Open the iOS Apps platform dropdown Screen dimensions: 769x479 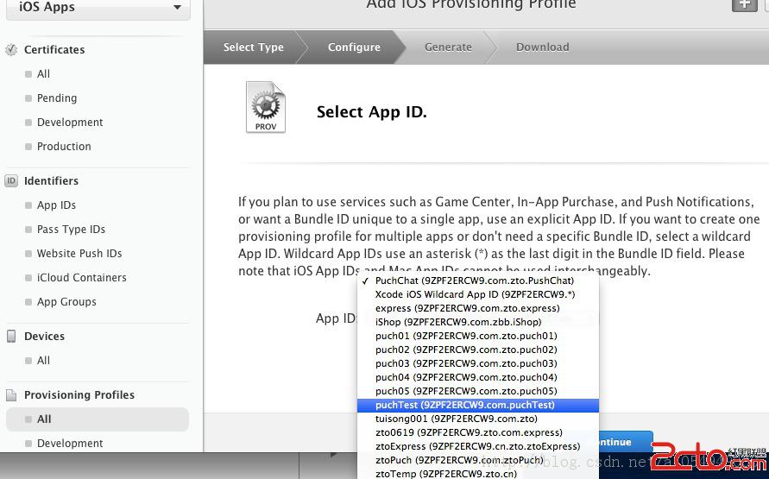[x=101, y=8]
